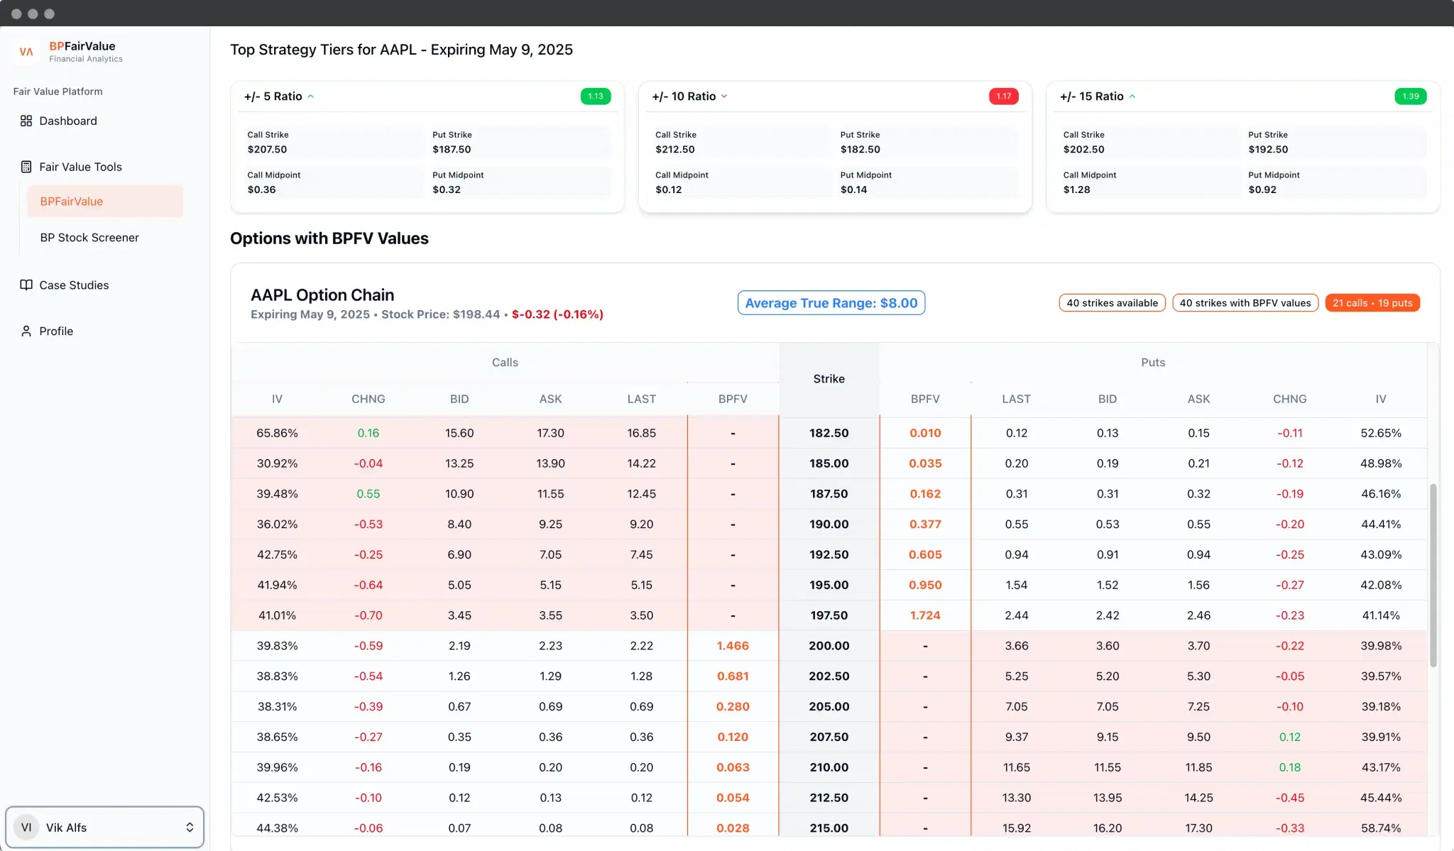Click the 40 strikes with BPFV values badge
Screen dimensions: 1454x851
pos(1245,303)
